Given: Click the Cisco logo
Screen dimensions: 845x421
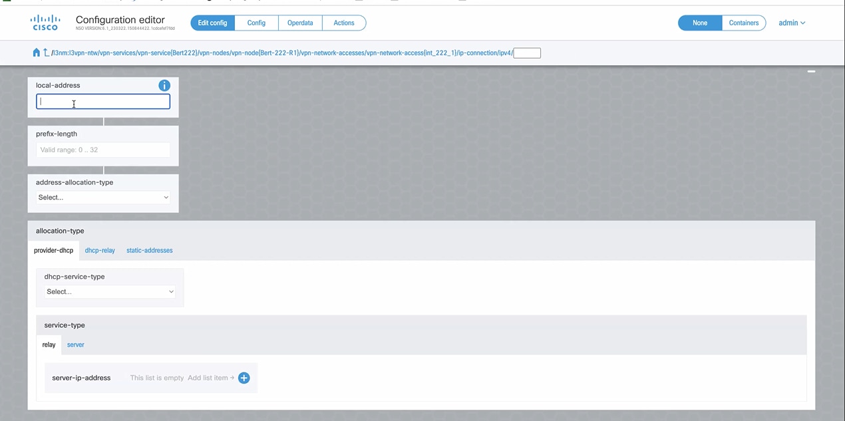Looking at the screenshot, I should [45, 23].
